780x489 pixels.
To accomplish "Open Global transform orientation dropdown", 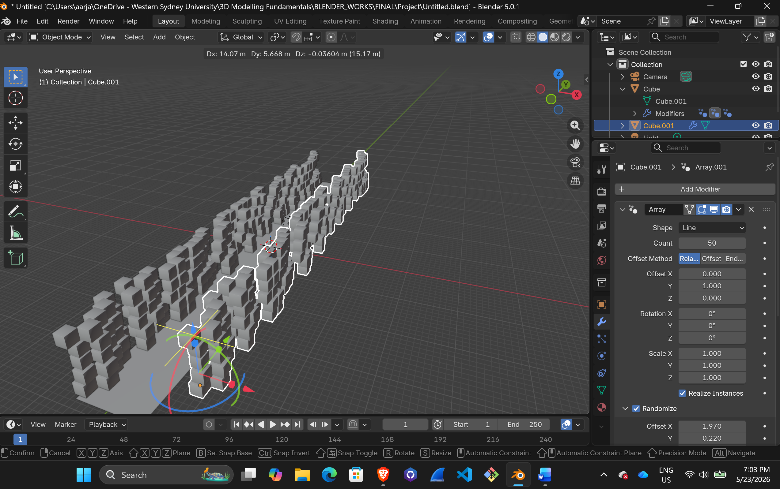I will (241, 37).
